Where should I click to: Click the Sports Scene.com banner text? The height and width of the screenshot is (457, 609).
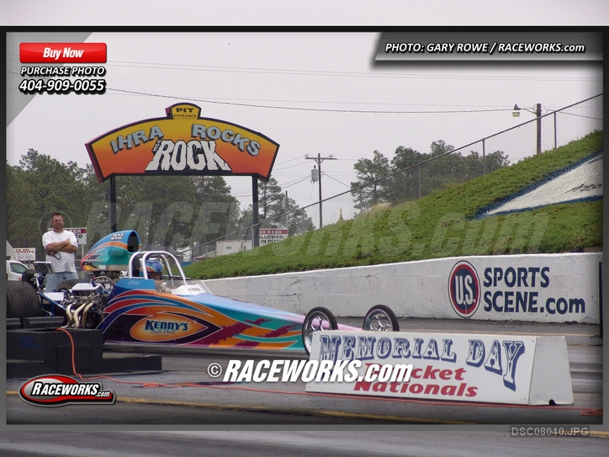tap(533, 290)
